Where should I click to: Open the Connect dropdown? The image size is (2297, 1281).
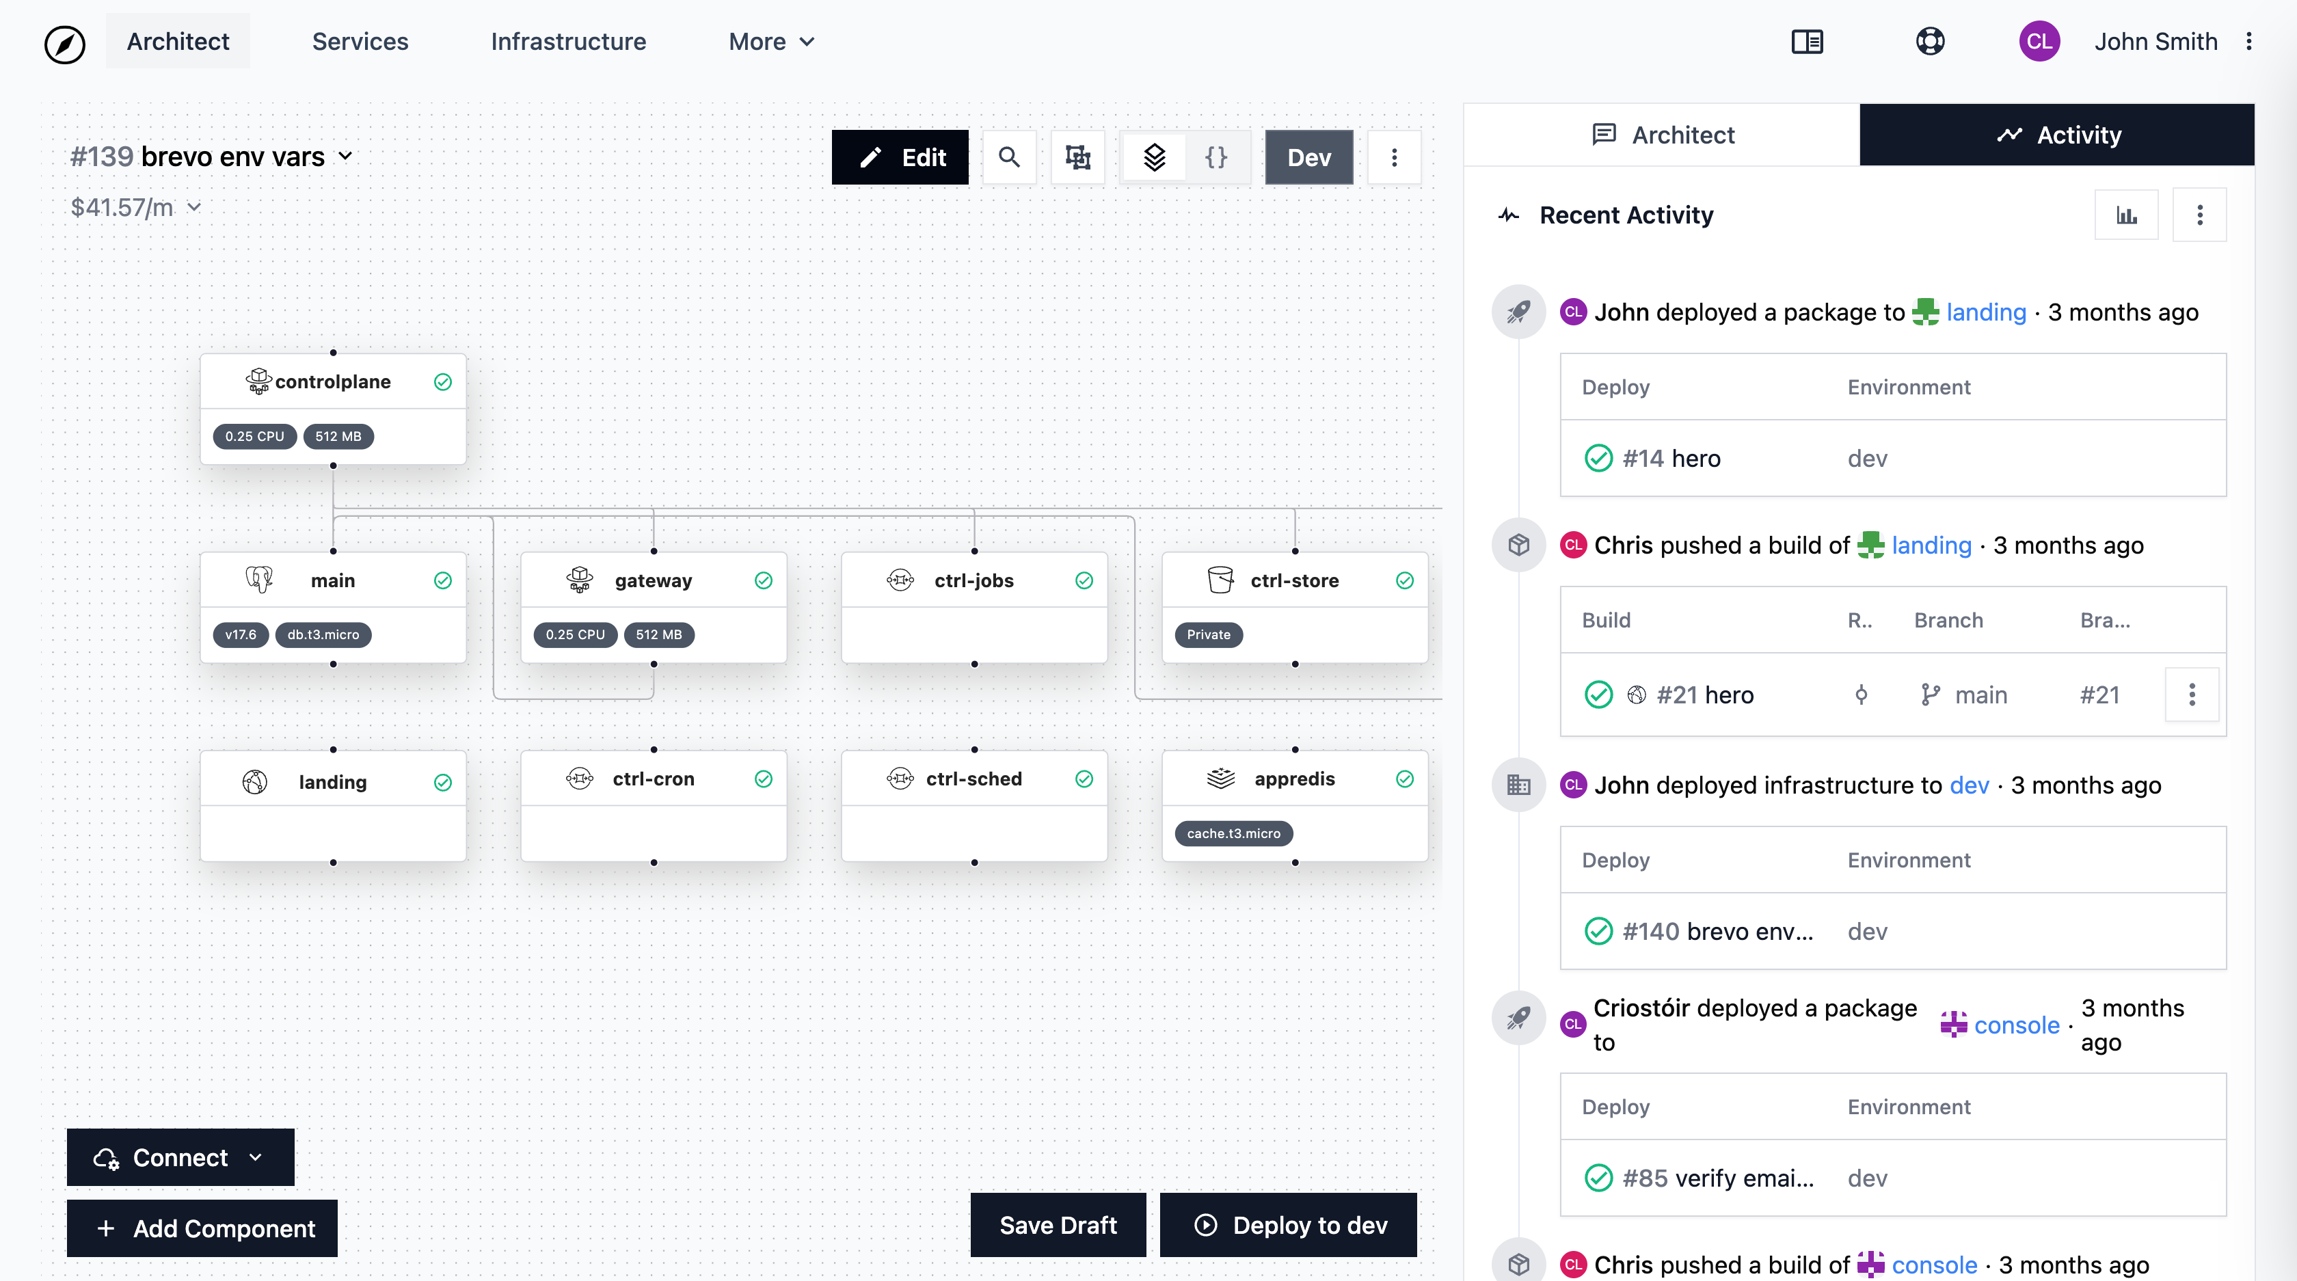[180, 1157]
